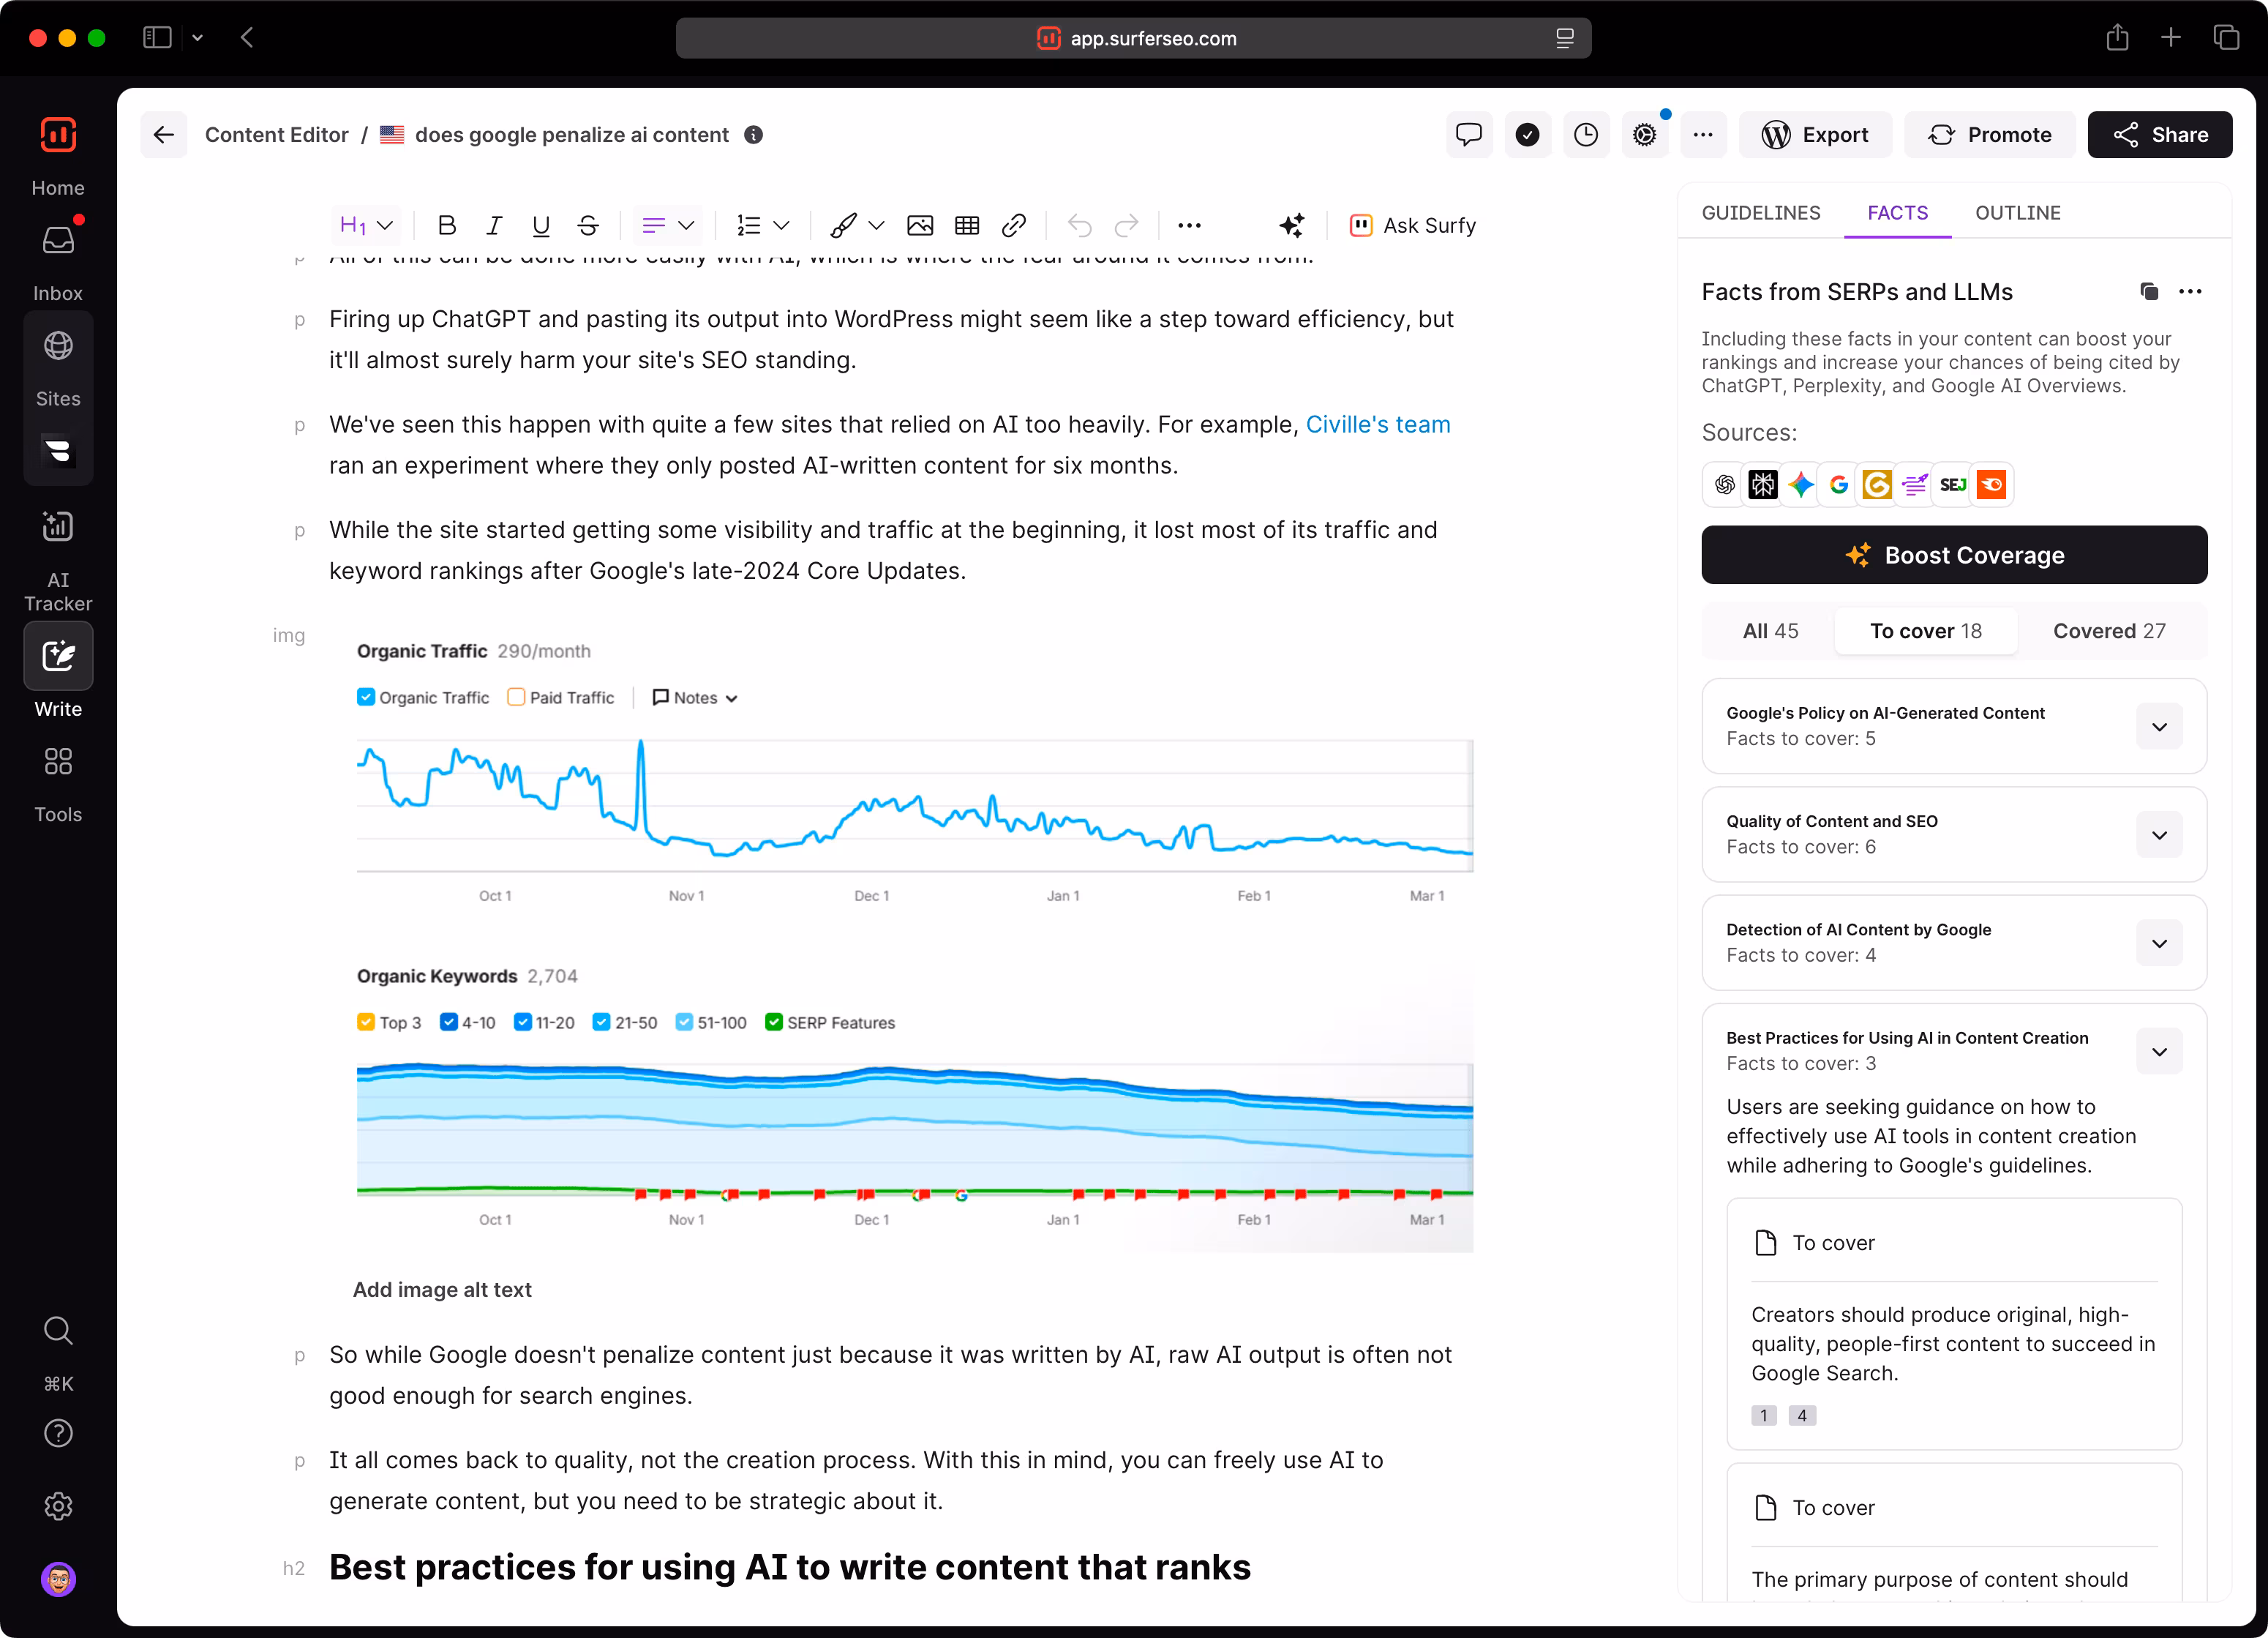This screenshot has height=1638, width=2268.
Task: Open version history clock icon
Action: pos(1586,135)
